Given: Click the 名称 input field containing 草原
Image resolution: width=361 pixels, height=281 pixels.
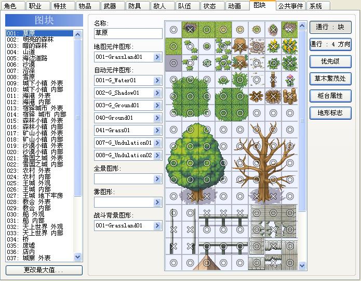Looking at the screenshot, I should [128, 33].
